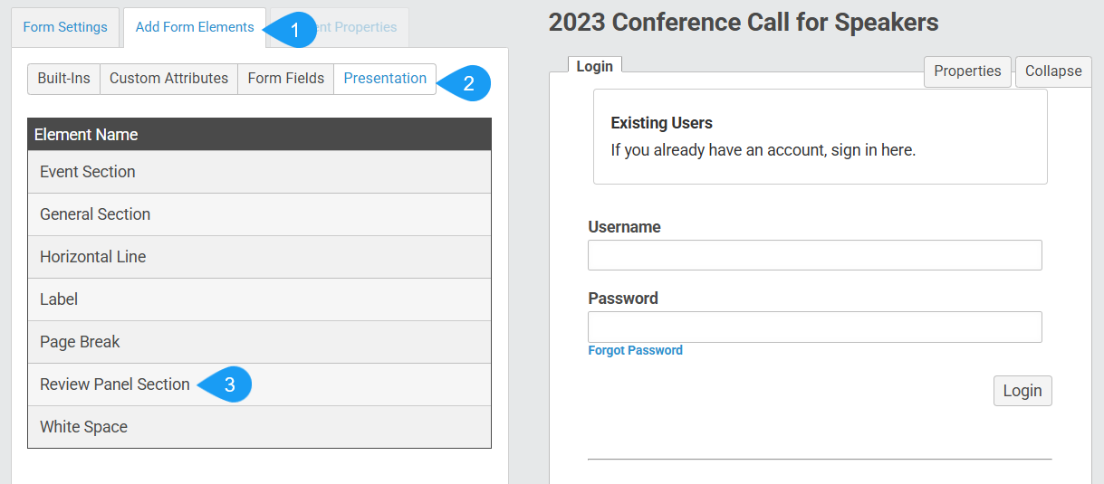Image resolution: width=1104 pixels, height=484 pixels.
Task: Choose Horizontal Line element
Action: (x=259, y=257)
